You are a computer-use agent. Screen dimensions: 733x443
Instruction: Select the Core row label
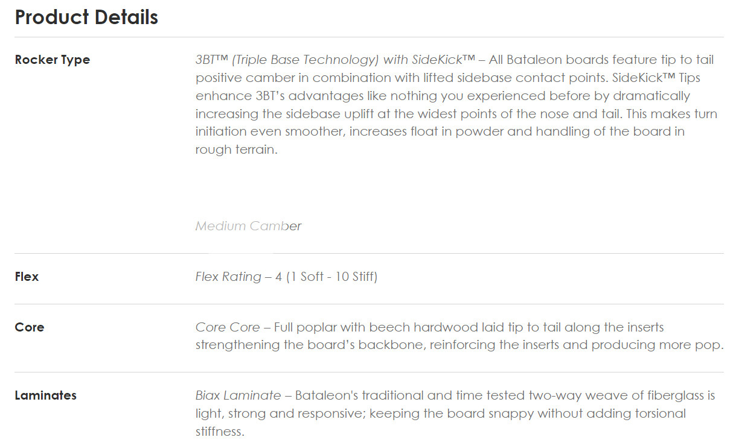[30, 327]
